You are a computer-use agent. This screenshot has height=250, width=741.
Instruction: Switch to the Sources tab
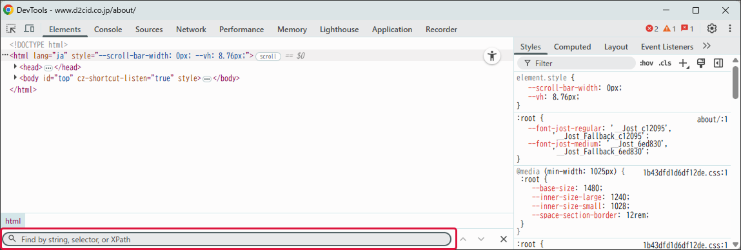pyautogui.click(x=149, y=29)
